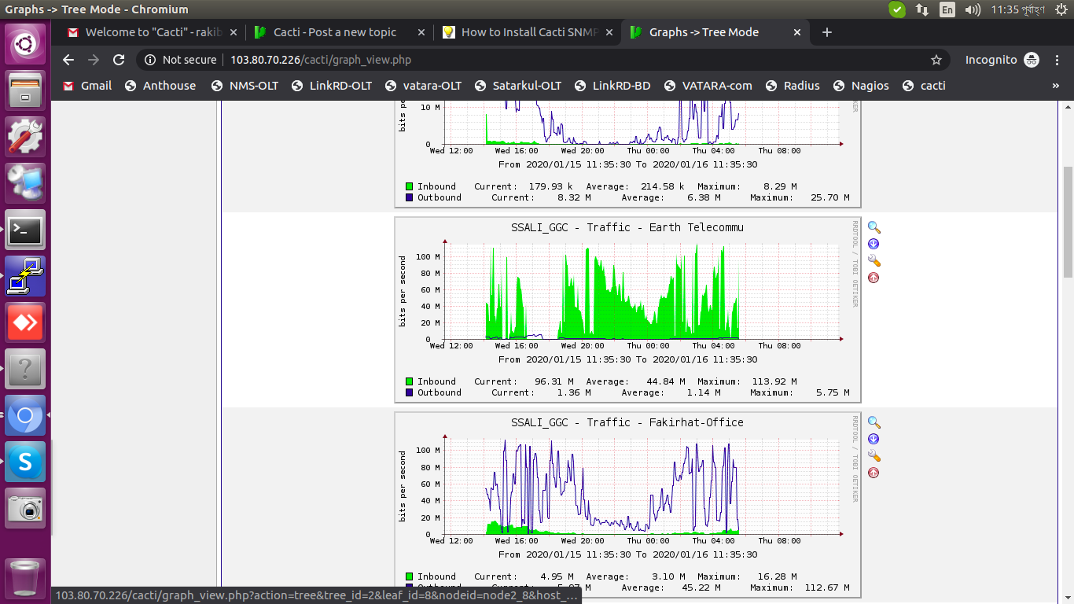Screen dimensions: 1074x604
Task: Click blue download arrow icon for Earth Telecommu graph
Action: [x=874, y=245]
